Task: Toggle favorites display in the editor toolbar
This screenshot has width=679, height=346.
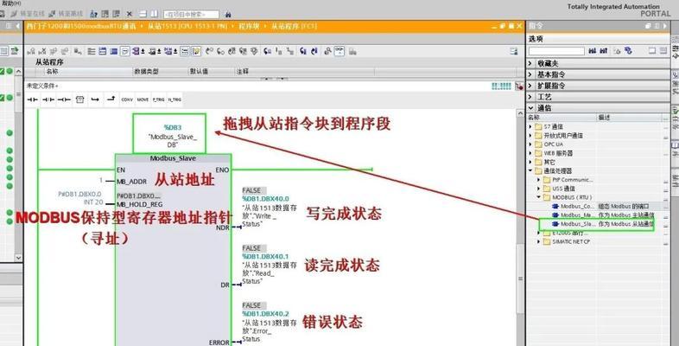Action: 196,52
